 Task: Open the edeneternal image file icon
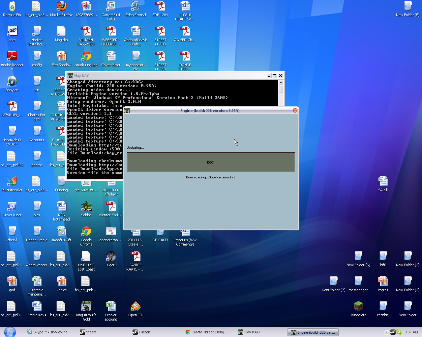coord(111,234)
